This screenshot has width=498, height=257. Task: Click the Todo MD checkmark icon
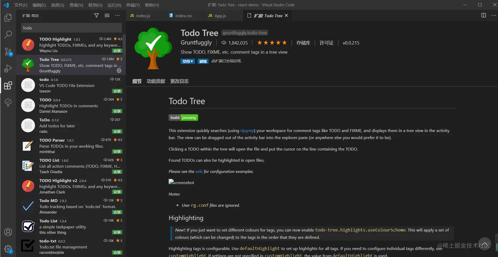28,206
